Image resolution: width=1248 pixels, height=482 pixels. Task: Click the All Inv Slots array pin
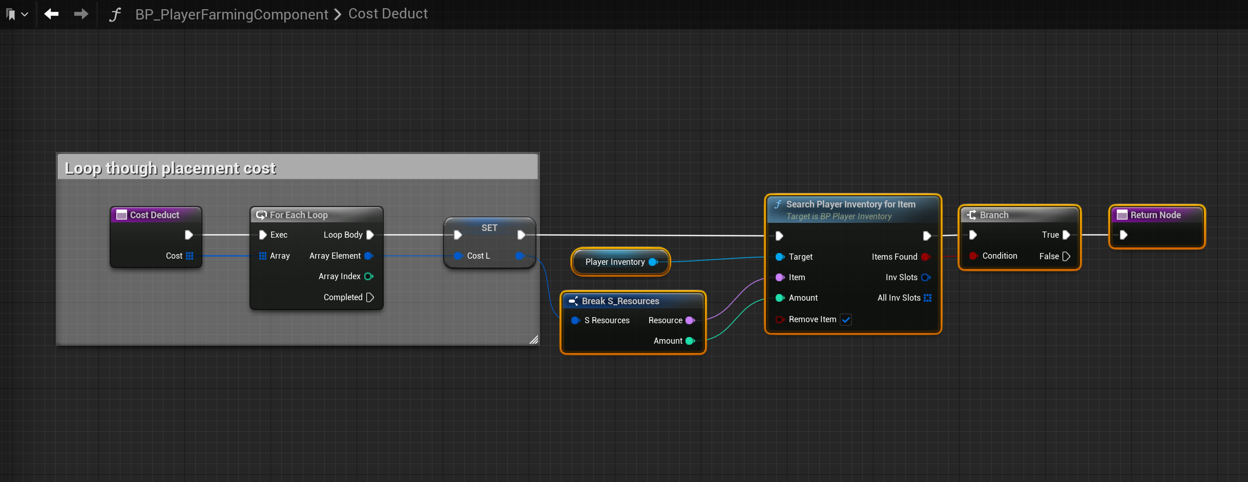[927, 298]
